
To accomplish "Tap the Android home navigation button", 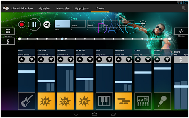I will (x=95, y=114).
